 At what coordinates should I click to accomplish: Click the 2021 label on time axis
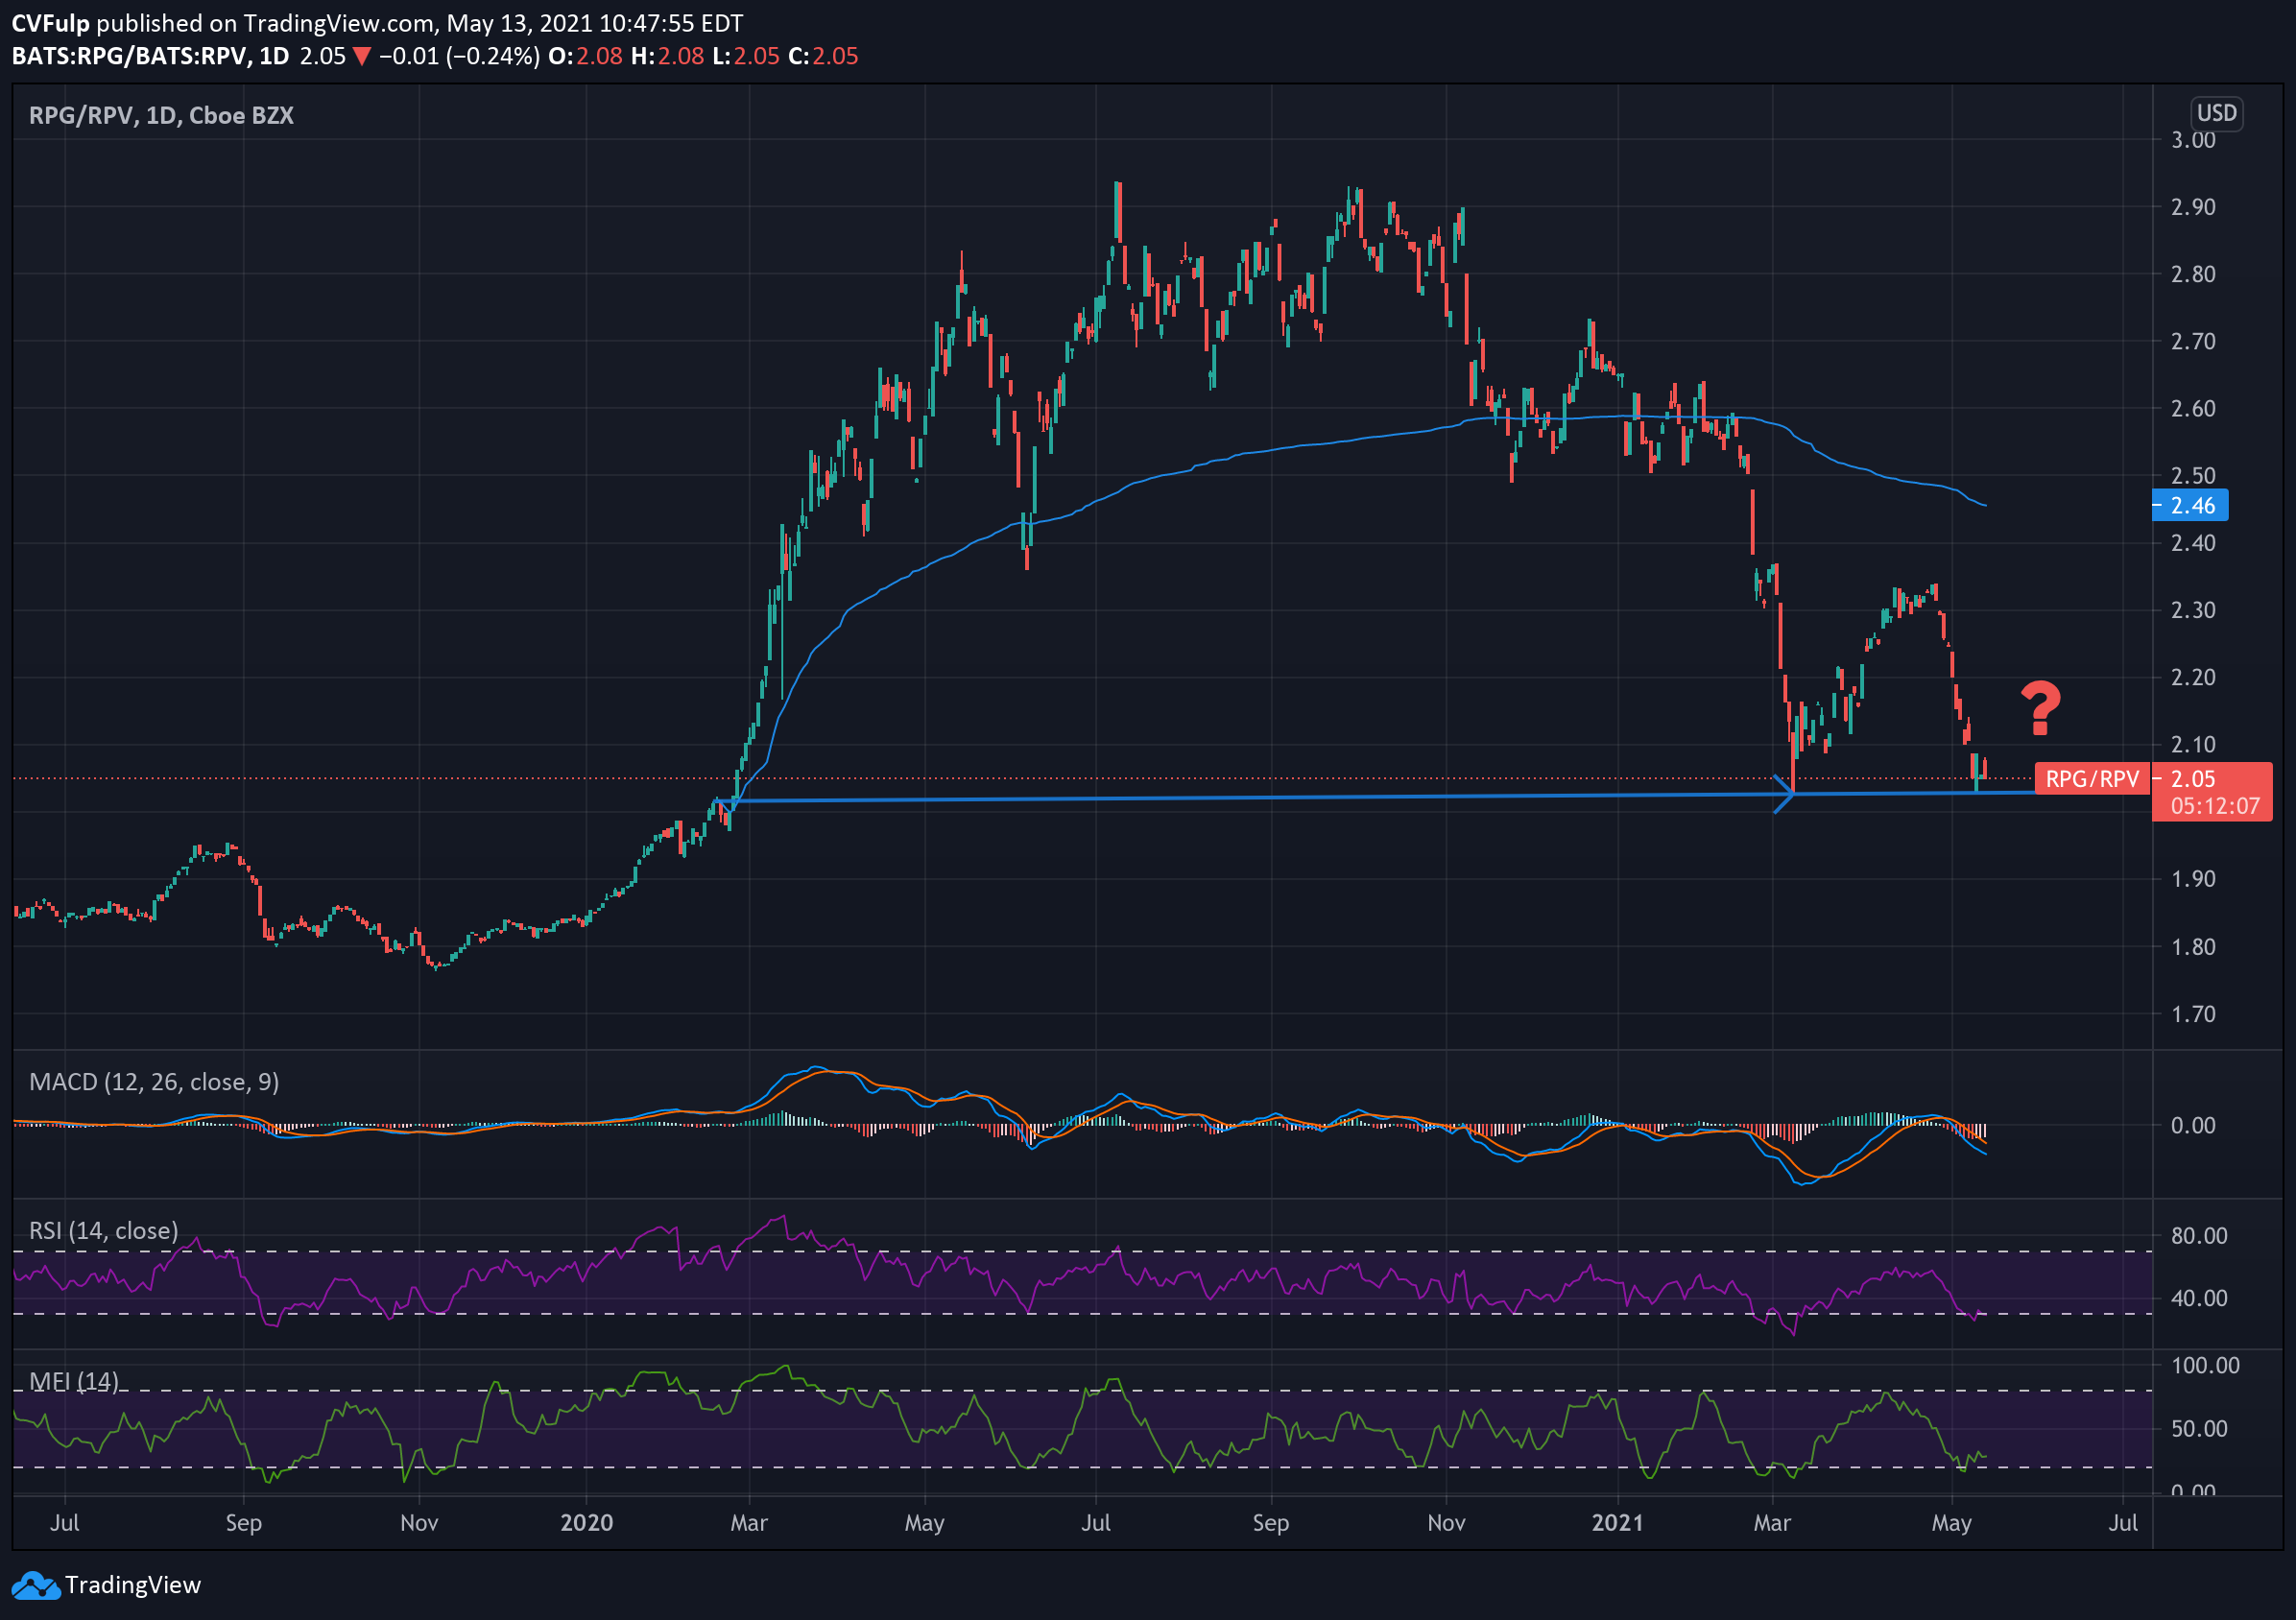pyautogui.click(x=1617, y=1523)
